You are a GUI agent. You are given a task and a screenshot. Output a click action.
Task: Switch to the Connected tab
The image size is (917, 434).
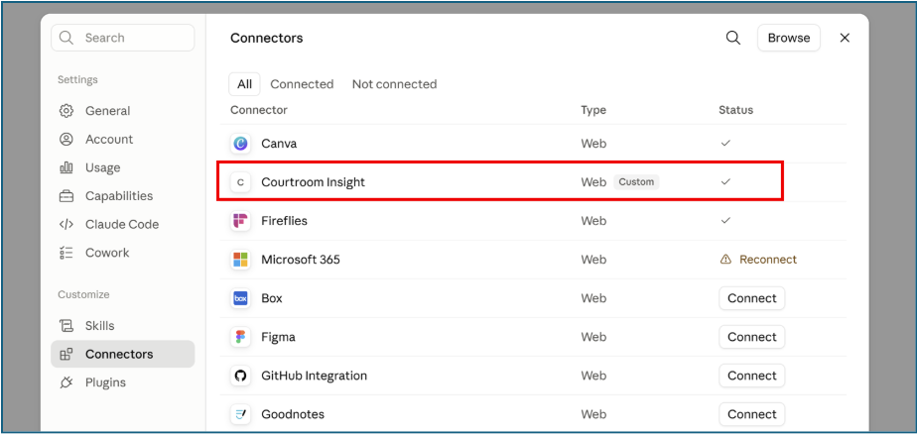pyautogui.click(x=302, y=84)
